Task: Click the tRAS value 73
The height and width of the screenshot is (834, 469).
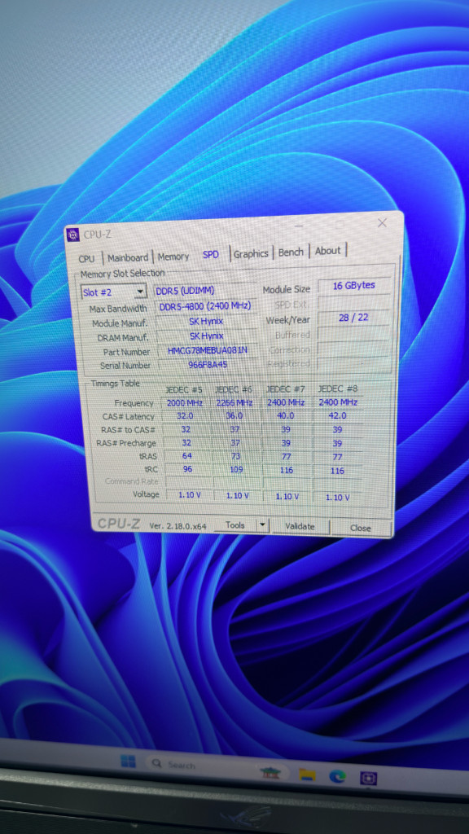Action: (235, 456)
